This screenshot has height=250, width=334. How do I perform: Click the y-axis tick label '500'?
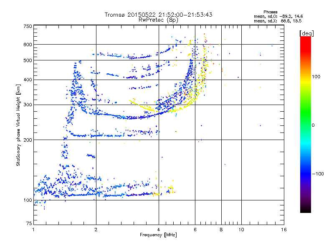(28, 60)
